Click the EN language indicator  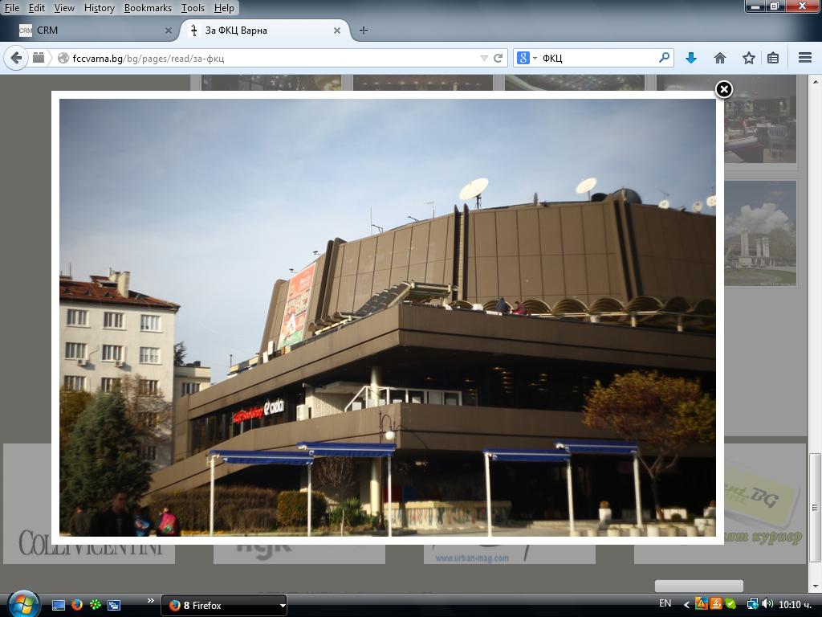click(x=665, y=603)
